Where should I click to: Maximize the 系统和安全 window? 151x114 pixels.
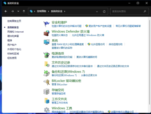point(138,3)
